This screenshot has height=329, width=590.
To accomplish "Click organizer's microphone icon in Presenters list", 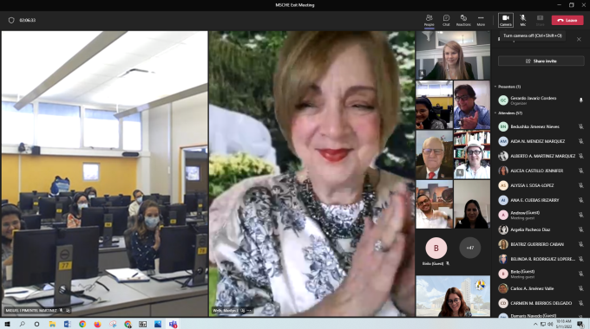I will click(580, 100).
